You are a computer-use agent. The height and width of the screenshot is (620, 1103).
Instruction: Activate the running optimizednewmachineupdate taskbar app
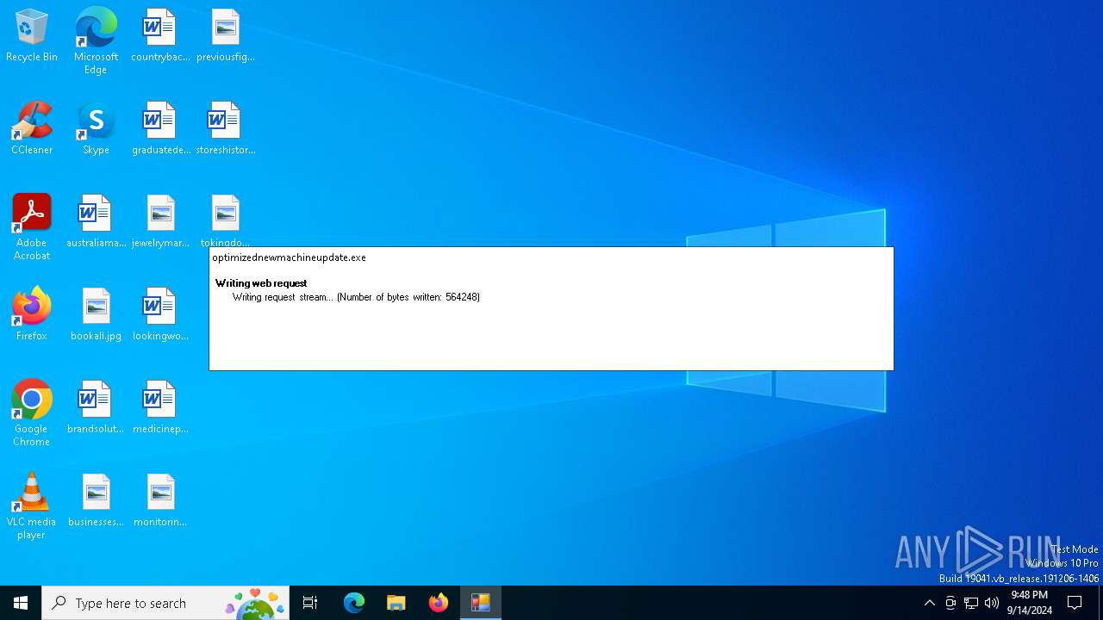pyautogui.click(x=481, y=603)
